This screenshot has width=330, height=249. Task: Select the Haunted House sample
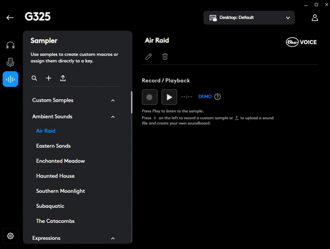click(55, 176)
